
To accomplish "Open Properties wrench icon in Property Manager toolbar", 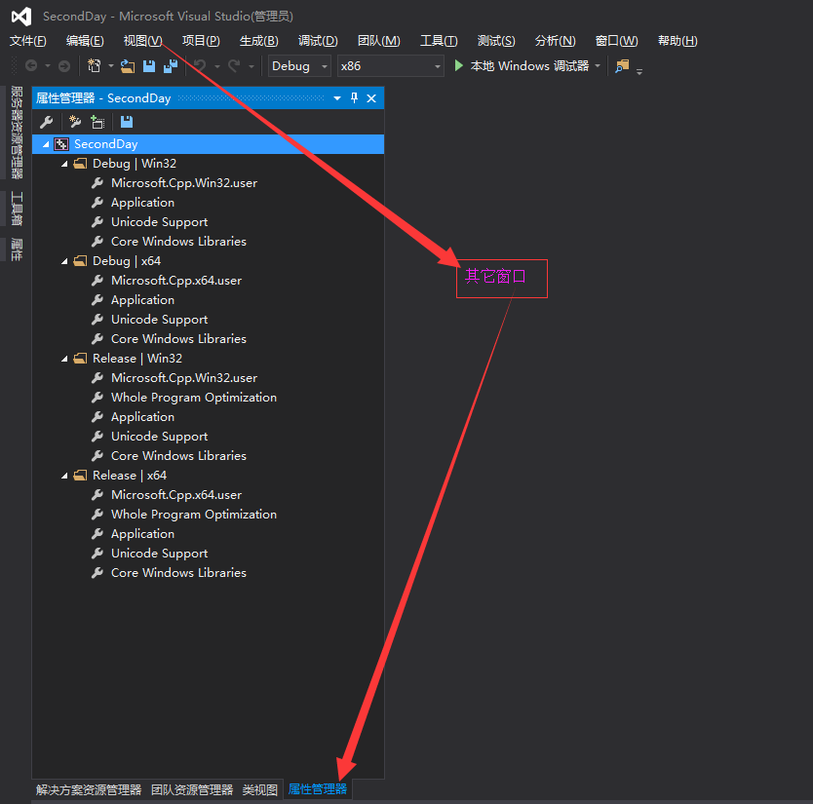I will coord(47,122).
